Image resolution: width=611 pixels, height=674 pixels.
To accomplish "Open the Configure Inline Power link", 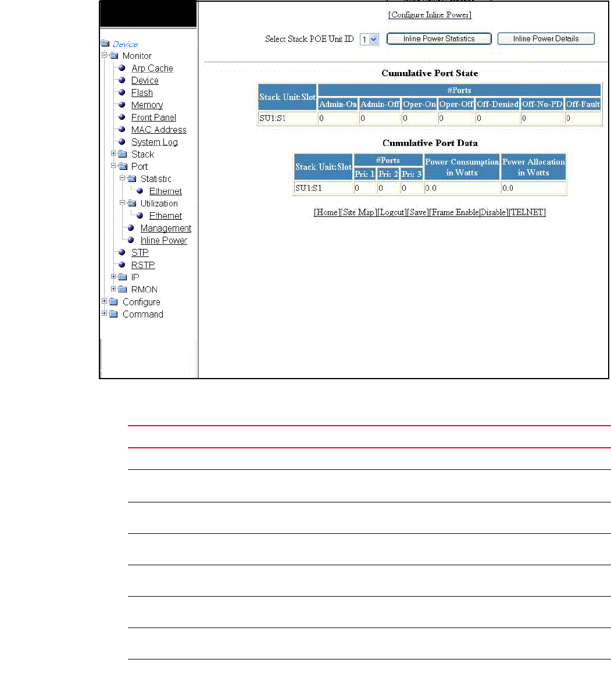I will [x=430, y=15].
